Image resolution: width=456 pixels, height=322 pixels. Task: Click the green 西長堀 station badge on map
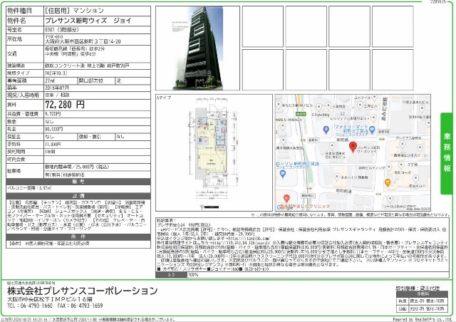(x=301, y=114)
